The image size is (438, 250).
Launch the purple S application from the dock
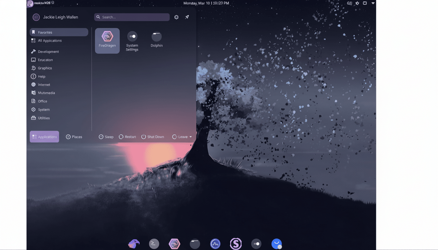point(236,243)
